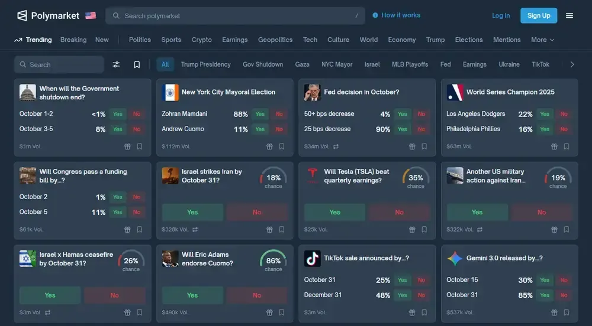
Task: Click gift icon on World Series Champion card
Action: [x=554, y=146]
